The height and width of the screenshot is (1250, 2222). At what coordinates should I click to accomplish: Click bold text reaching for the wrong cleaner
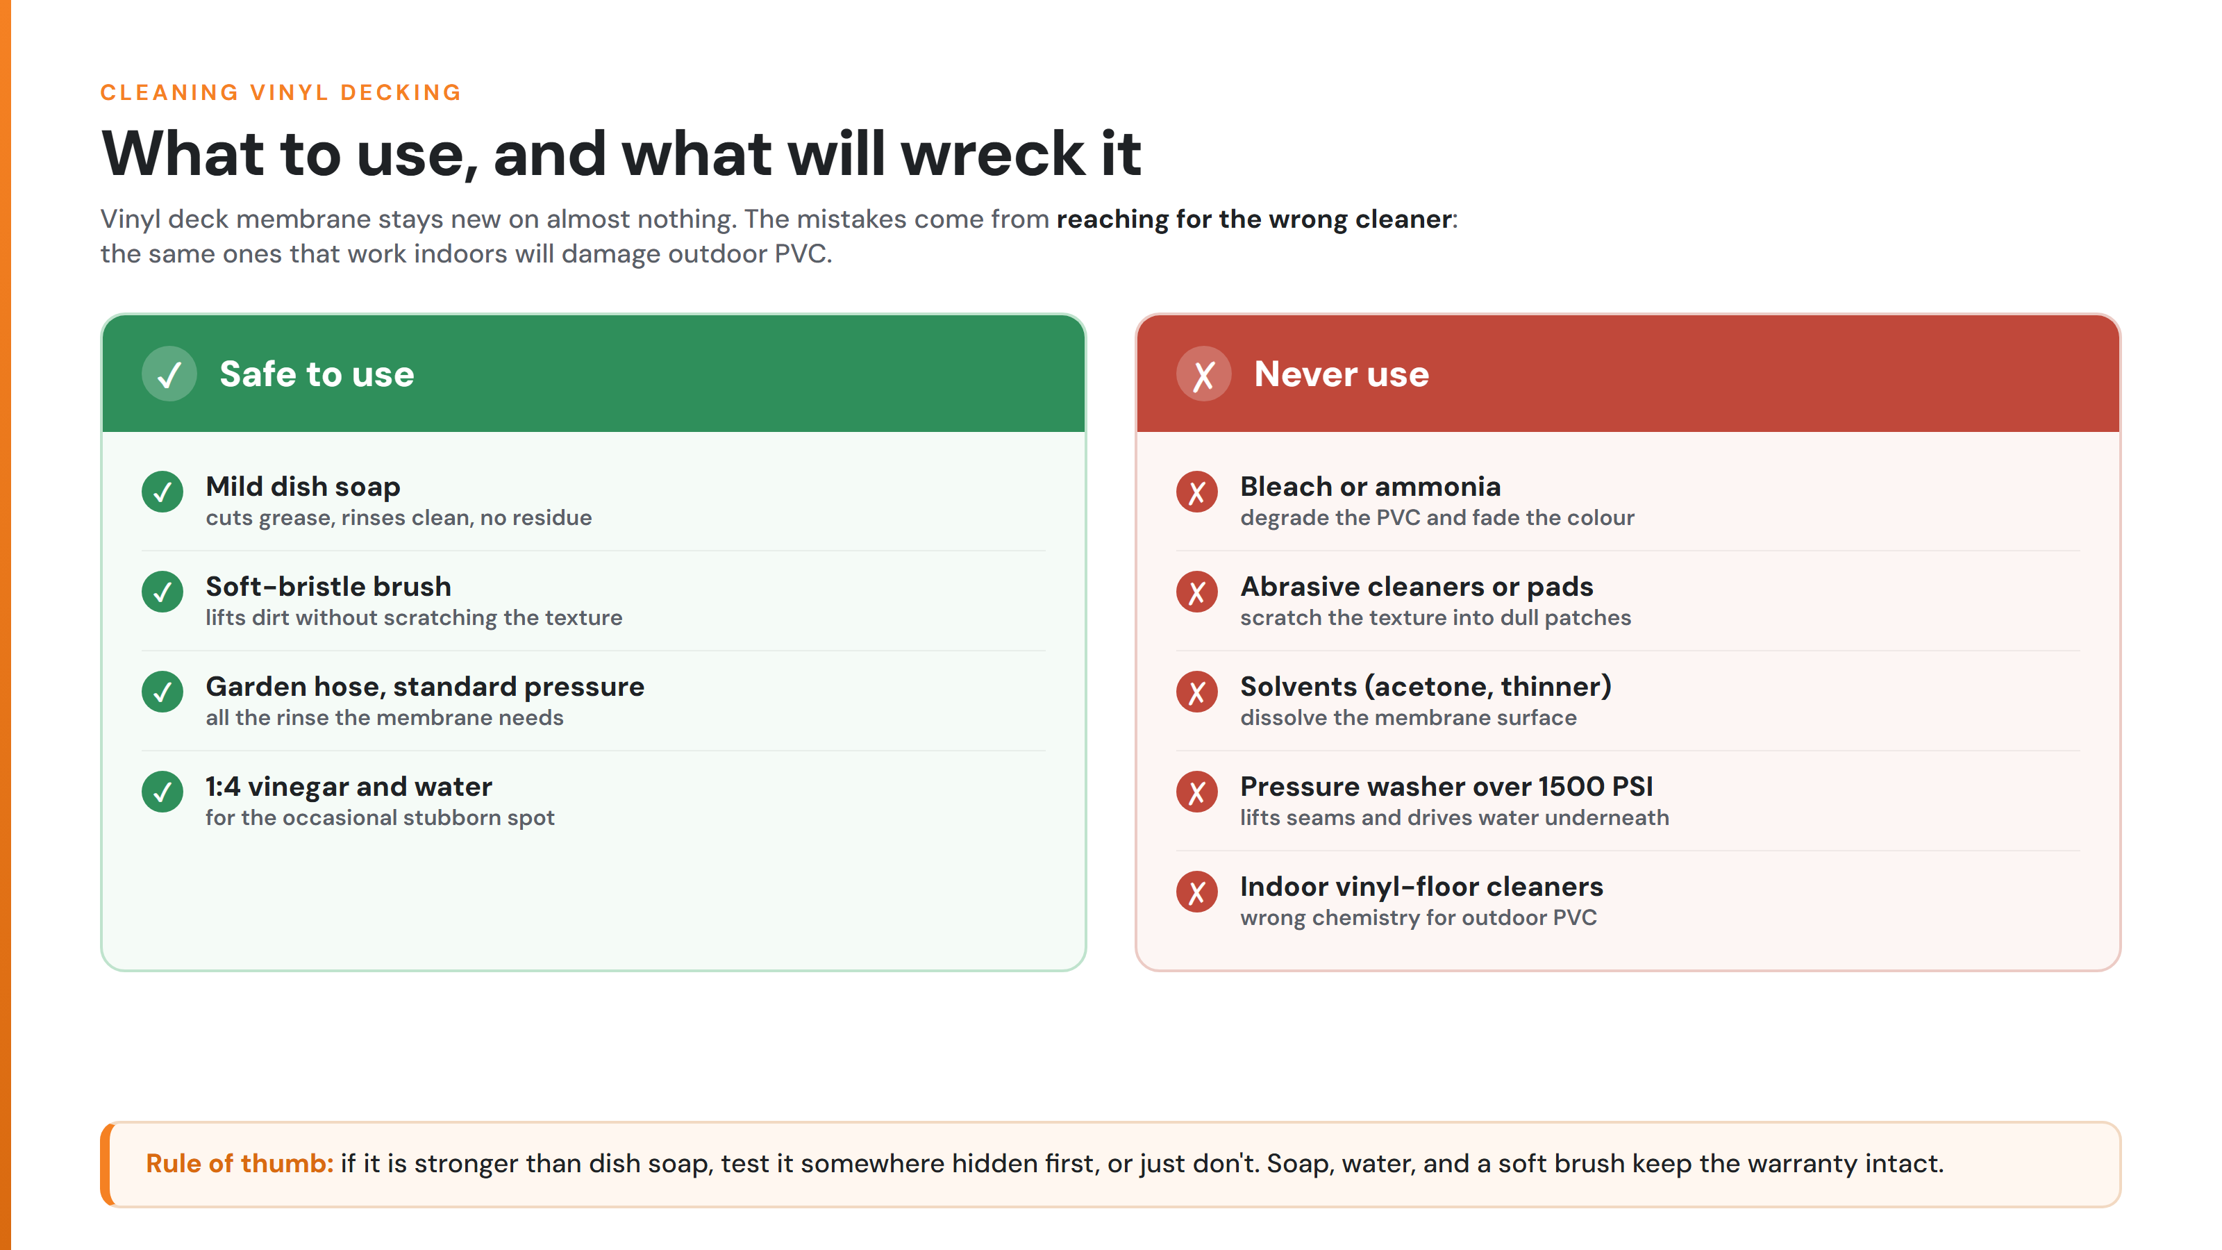tap(1253, 219)
